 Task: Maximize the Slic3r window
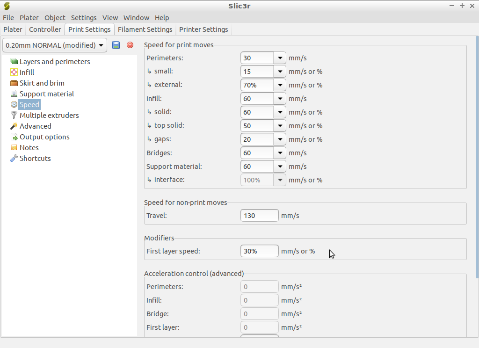point(462,6)
